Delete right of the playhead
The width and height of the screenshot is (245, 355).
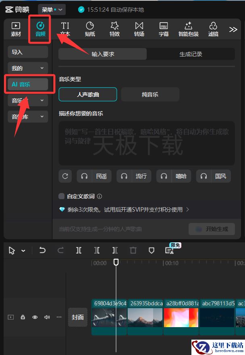pos(115,250)
